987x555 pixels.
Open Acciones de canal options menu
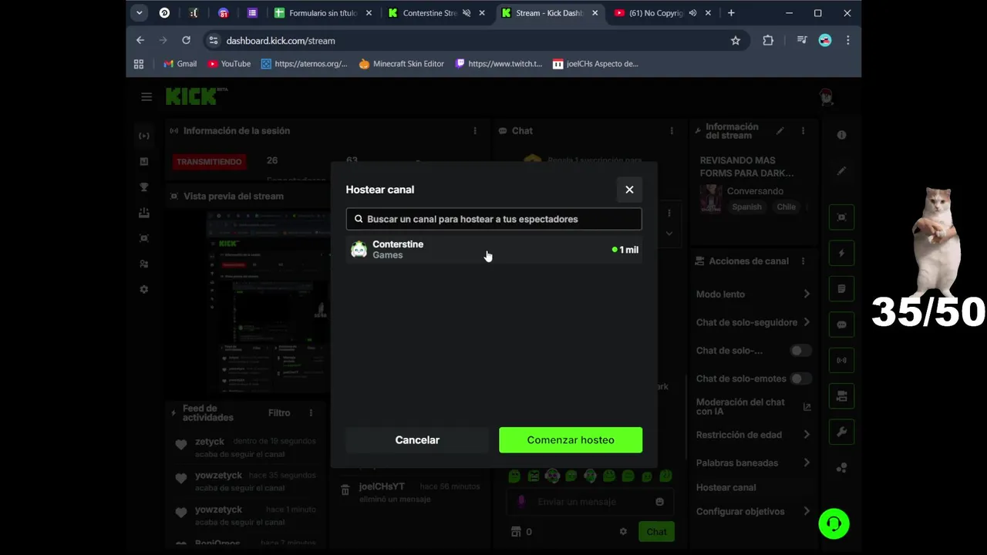pos(803,261)
